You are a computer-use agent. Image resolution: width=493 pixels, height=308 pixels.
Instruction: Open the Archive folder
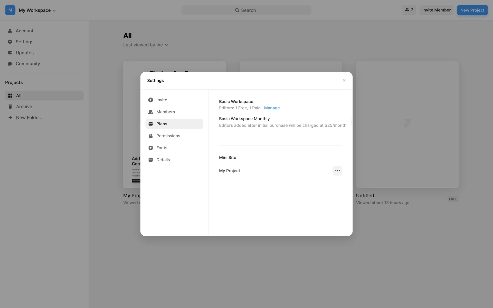(24, 107)
